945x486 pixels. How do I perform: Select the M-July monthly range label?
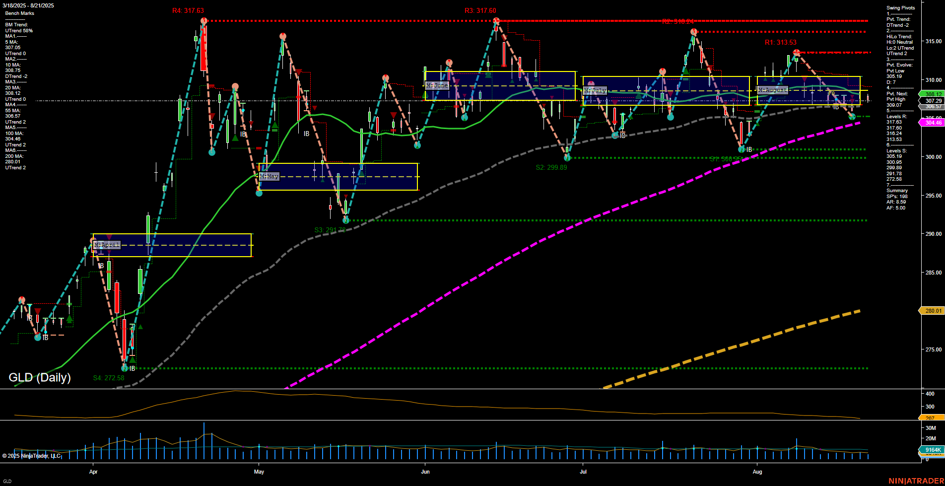point(595,90)
